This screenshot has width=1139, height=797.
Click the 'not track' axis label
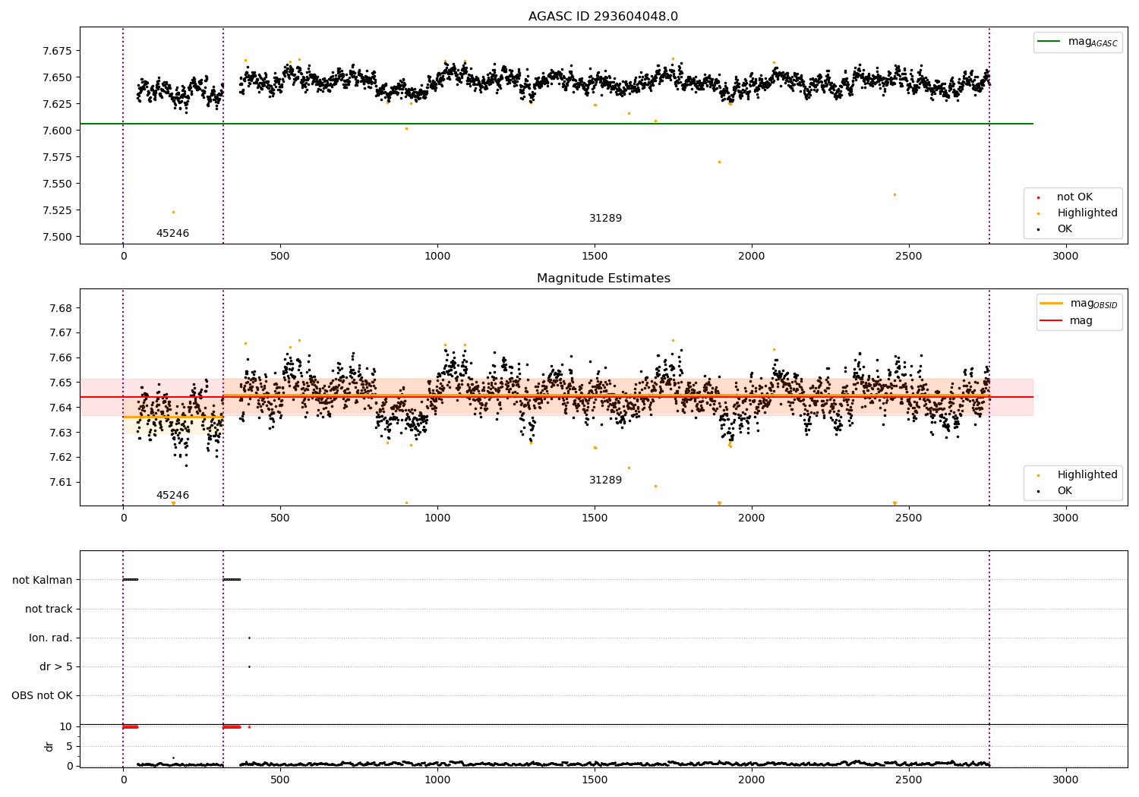(49, 610)
